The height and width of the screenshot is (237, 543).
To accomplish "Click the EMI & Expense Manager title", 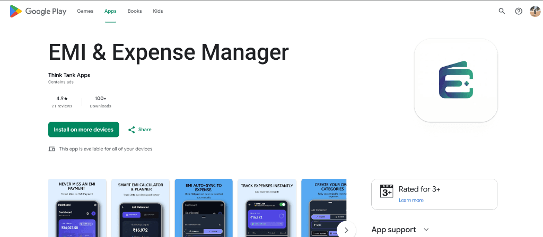I will point(168,52).
